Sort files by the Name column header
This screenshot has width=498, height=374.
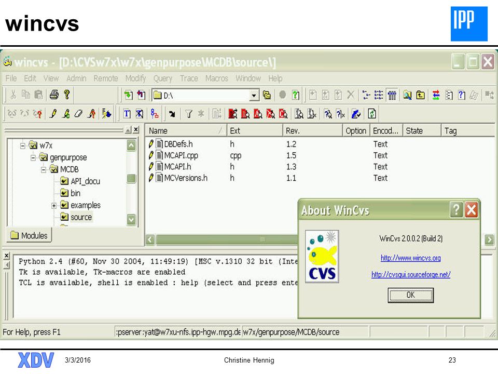click(x=186, y=131)
